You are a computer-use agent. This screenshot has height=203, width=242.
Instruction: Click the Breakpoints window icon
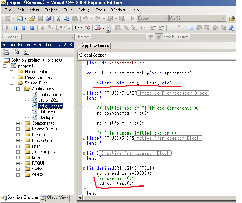(97, 28)
